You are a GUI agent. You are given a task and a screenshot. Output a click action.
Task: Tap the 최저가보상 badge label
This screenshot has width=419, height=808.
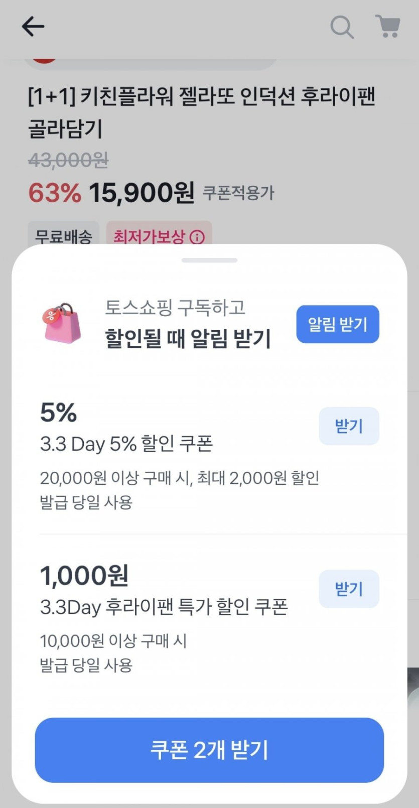pos(149,236)
